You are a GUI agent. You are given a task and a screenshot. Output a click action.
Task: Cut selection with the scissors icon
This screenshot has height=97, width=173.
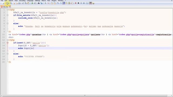[23, 3]
